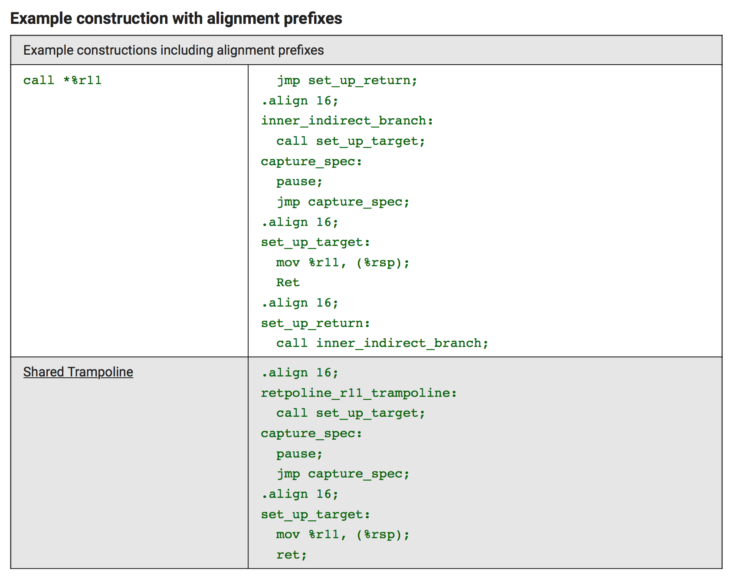This screenshot has height=582, width=741.
Task: Click the lowercase 'ret;' line at the bottom
Action: [x=292, y=555]
